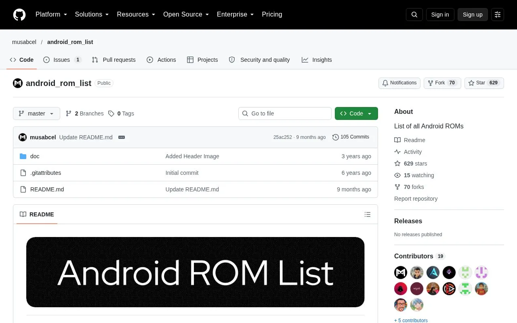This screenshot has height=323, width=517.
Task: Switch to the Pull requests tab
Action: [113, 60]
